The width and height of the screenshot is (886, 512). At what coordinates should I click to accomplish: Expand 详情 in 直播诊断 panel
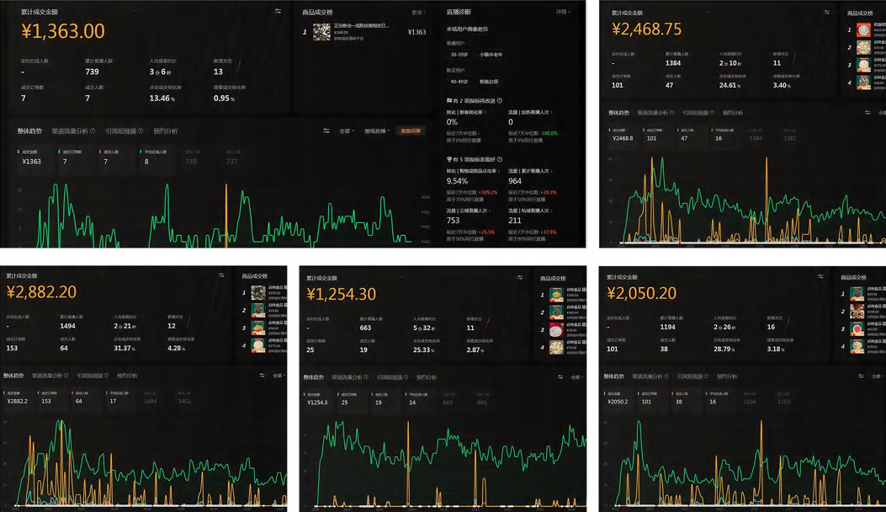coord(564,11)
